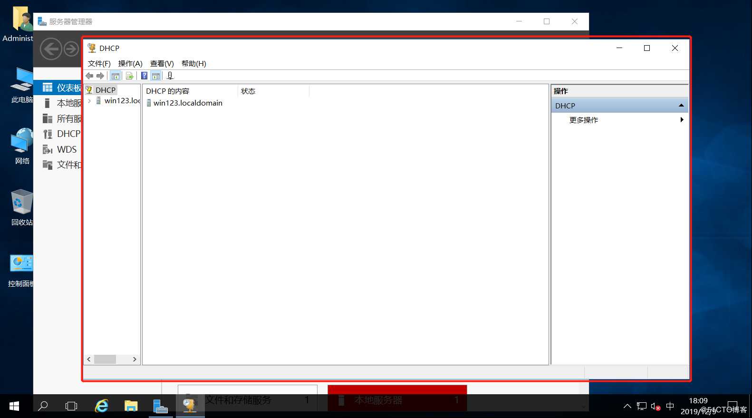
Task: Expand the 更多操作 submenu arrow
Action: tap(682, 120)
